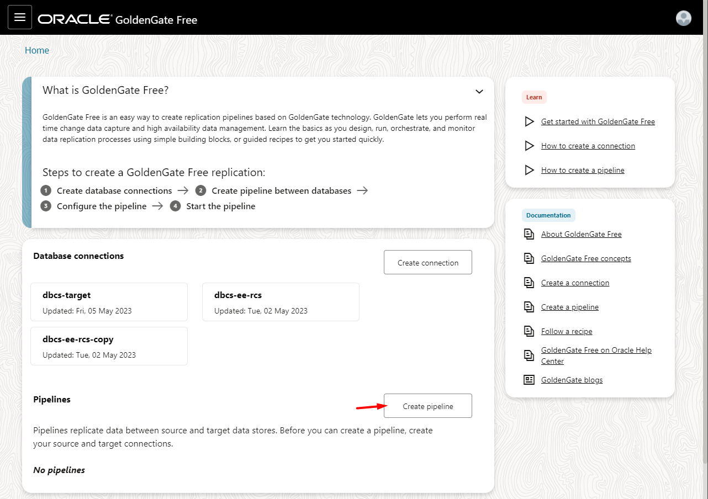Open the user profile avatar
The width and height of the screenshot is (708, 499).
[683, 18]
